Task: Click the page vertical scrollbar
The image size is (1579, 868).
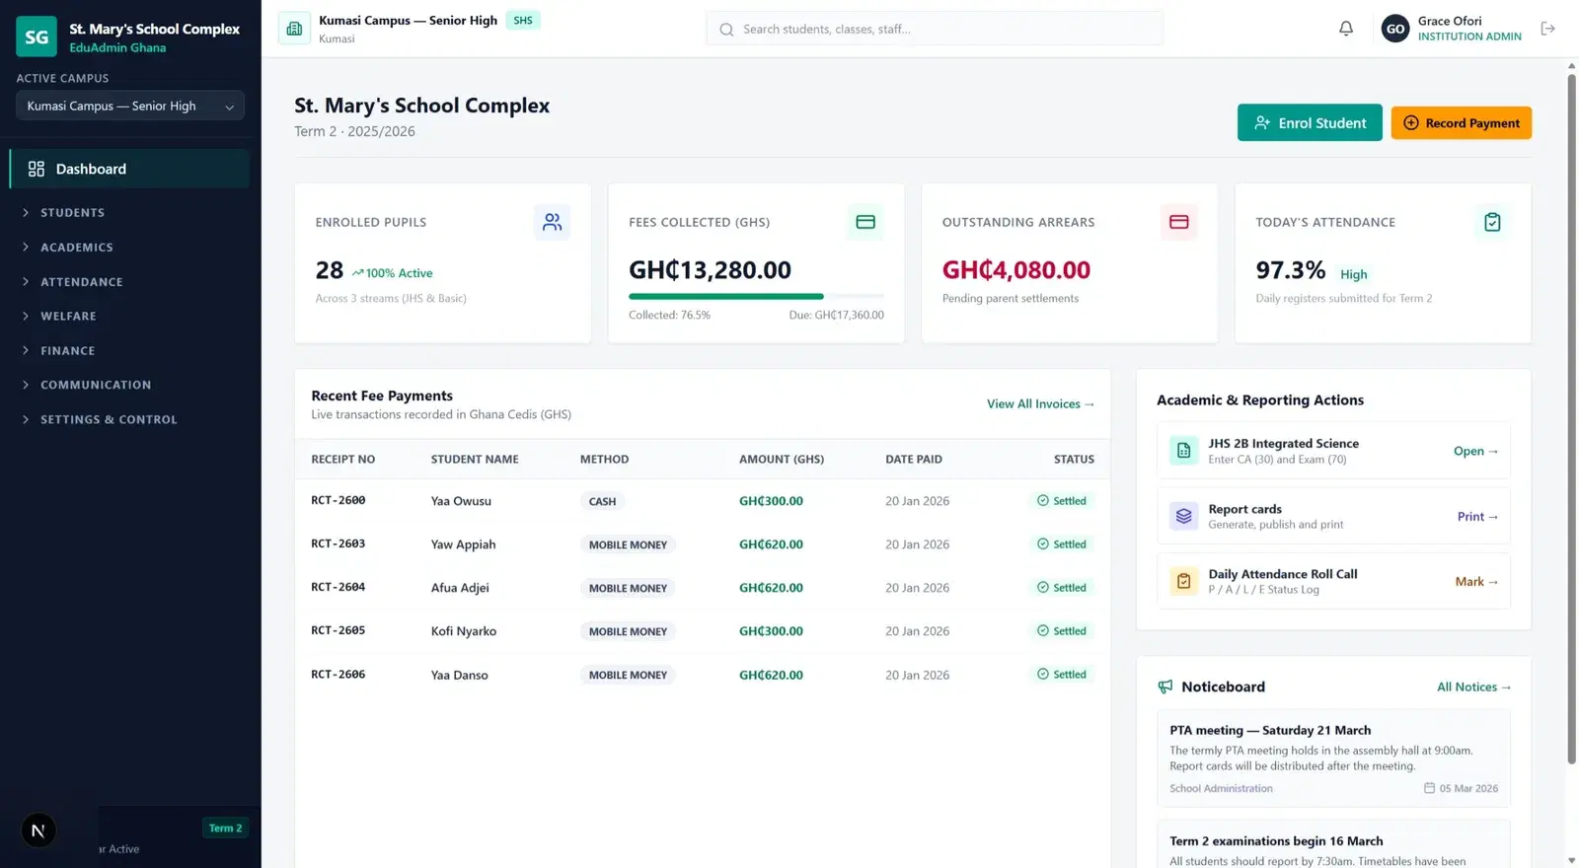Action: [1572, 418]
